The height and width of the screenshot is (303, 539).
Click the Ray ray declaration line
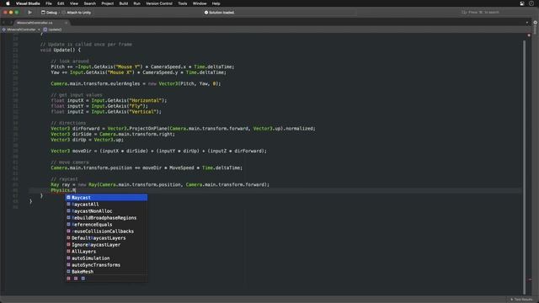click(x=160, y=185)
